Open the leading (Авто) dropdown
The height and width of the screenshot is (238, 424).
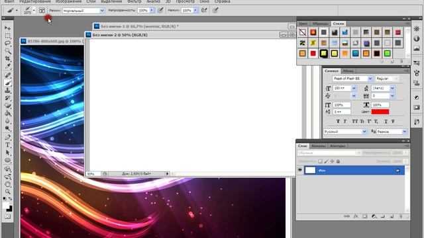(392, 88)
